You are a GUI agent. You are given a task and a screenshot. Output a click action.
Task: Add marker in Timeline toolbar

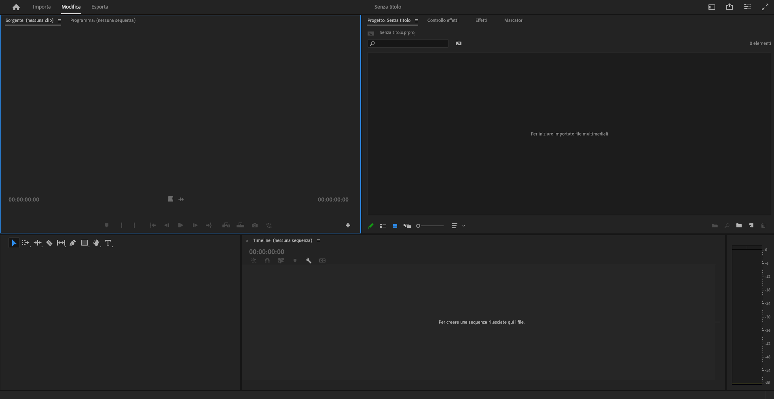pyautogui.click(x=295, y=261)
